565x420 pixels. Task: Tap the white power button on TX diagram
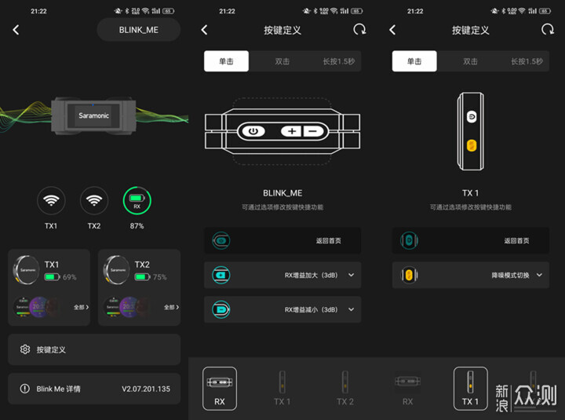tap(472, 117)
